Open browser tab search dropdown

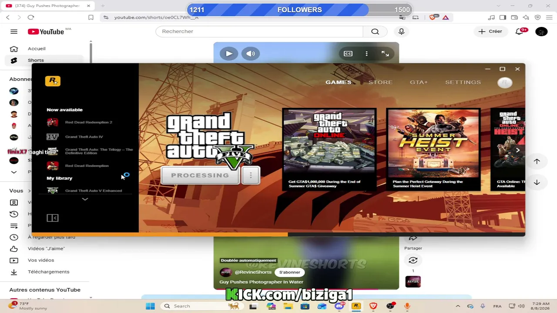[x=499, y=6]
